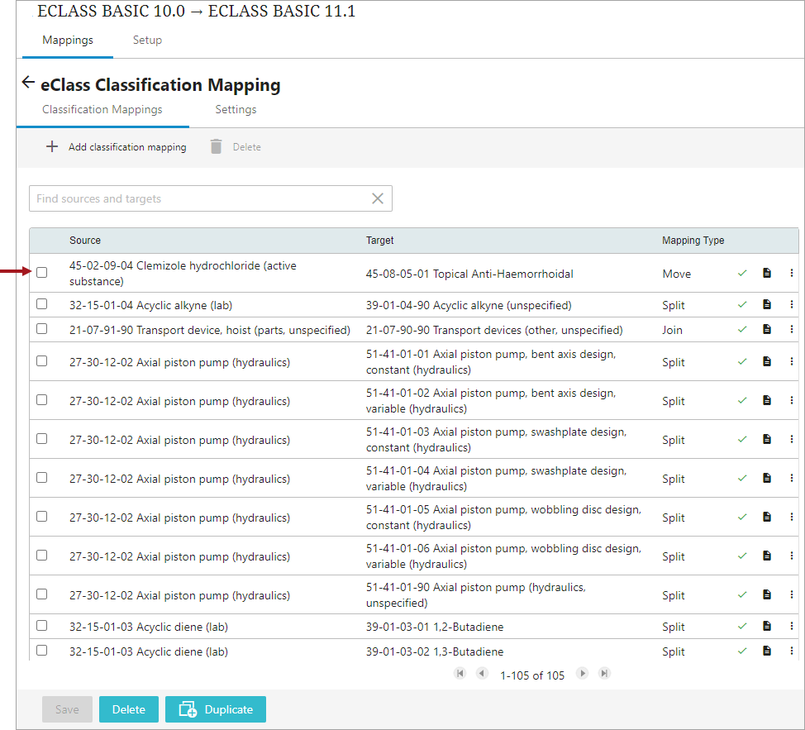Viewport: 805px width, 730px height.
Task: Open document icon for Clemizole hydrochloride row
Action: [767, 273]
